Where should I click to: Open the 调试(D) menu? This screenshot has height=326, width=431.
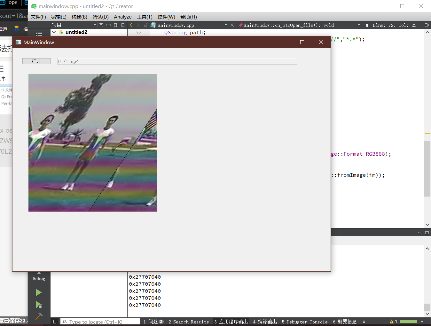(100, 17)
